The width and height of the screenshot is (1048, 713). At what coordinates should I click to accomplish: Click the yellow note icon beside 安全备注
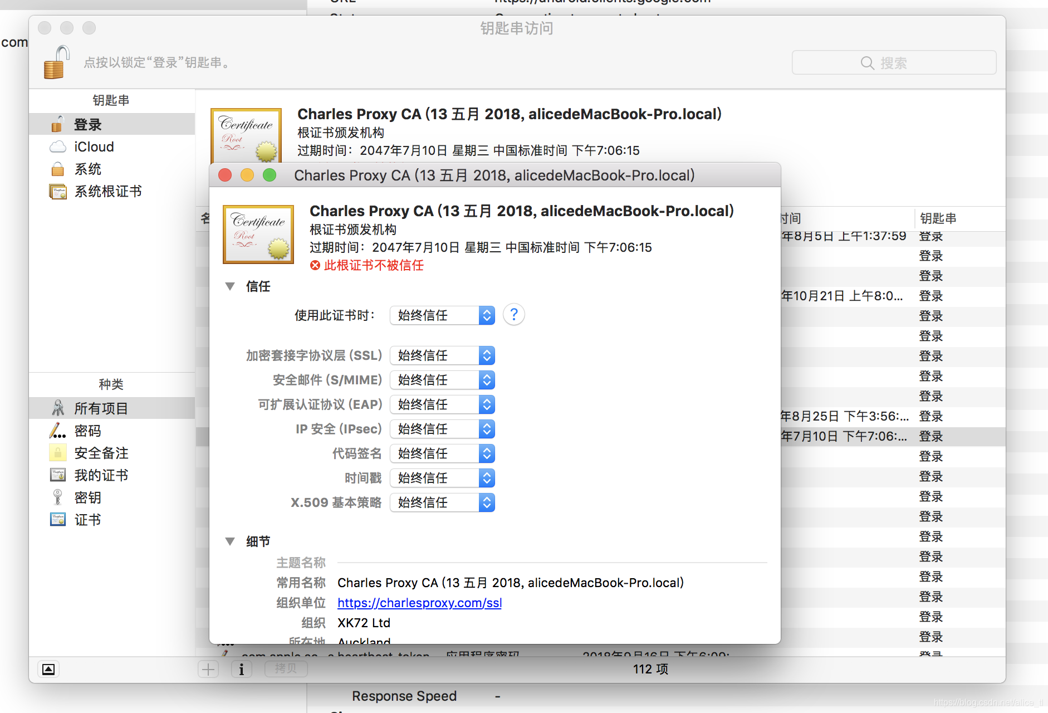[x=58, y=453]
